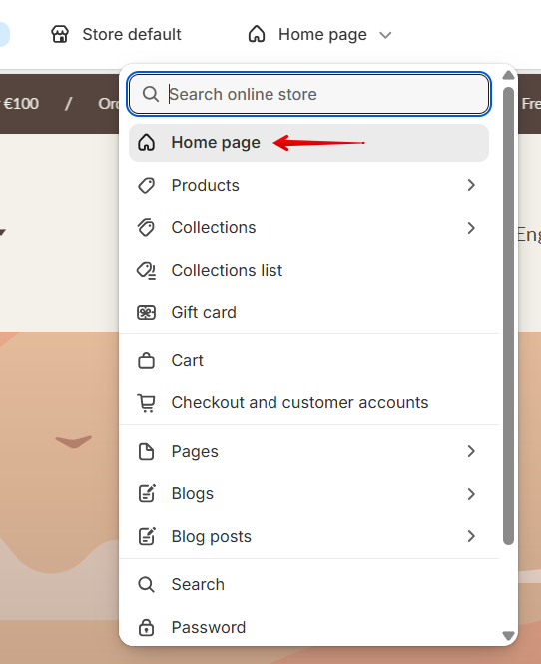This screenshot has width=541, height=664.
Task: Expand the Pages submenu chevron
Action: coord(471,451)
